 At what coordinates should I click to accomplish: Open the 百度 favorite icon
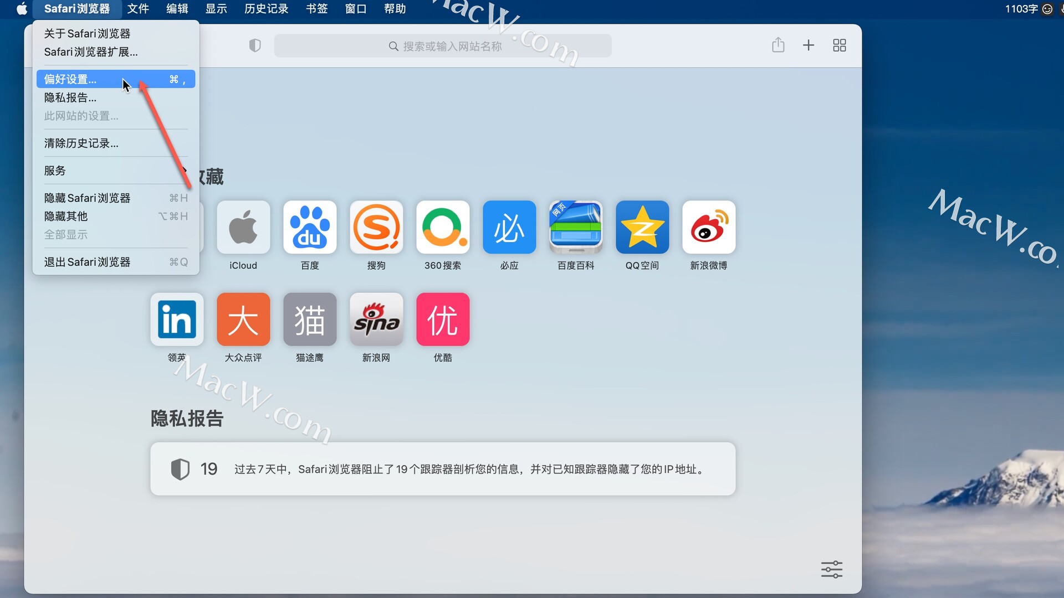click(x=309, y=227)
